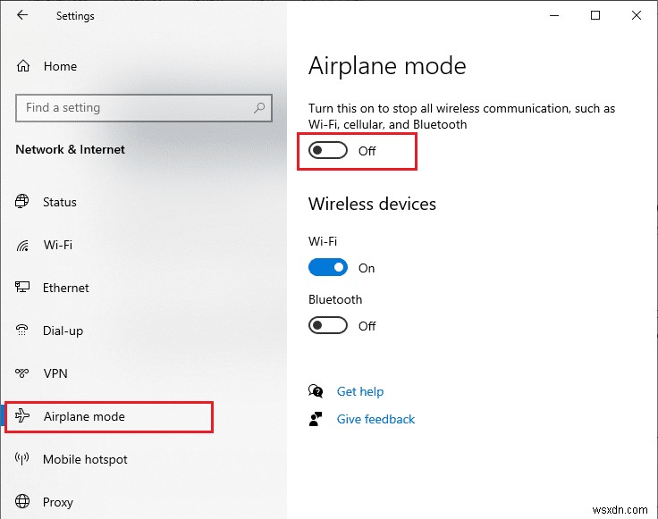Select Ethernet in the sidebar
This screenshot has height=519, width=658.
click(66, 288)
